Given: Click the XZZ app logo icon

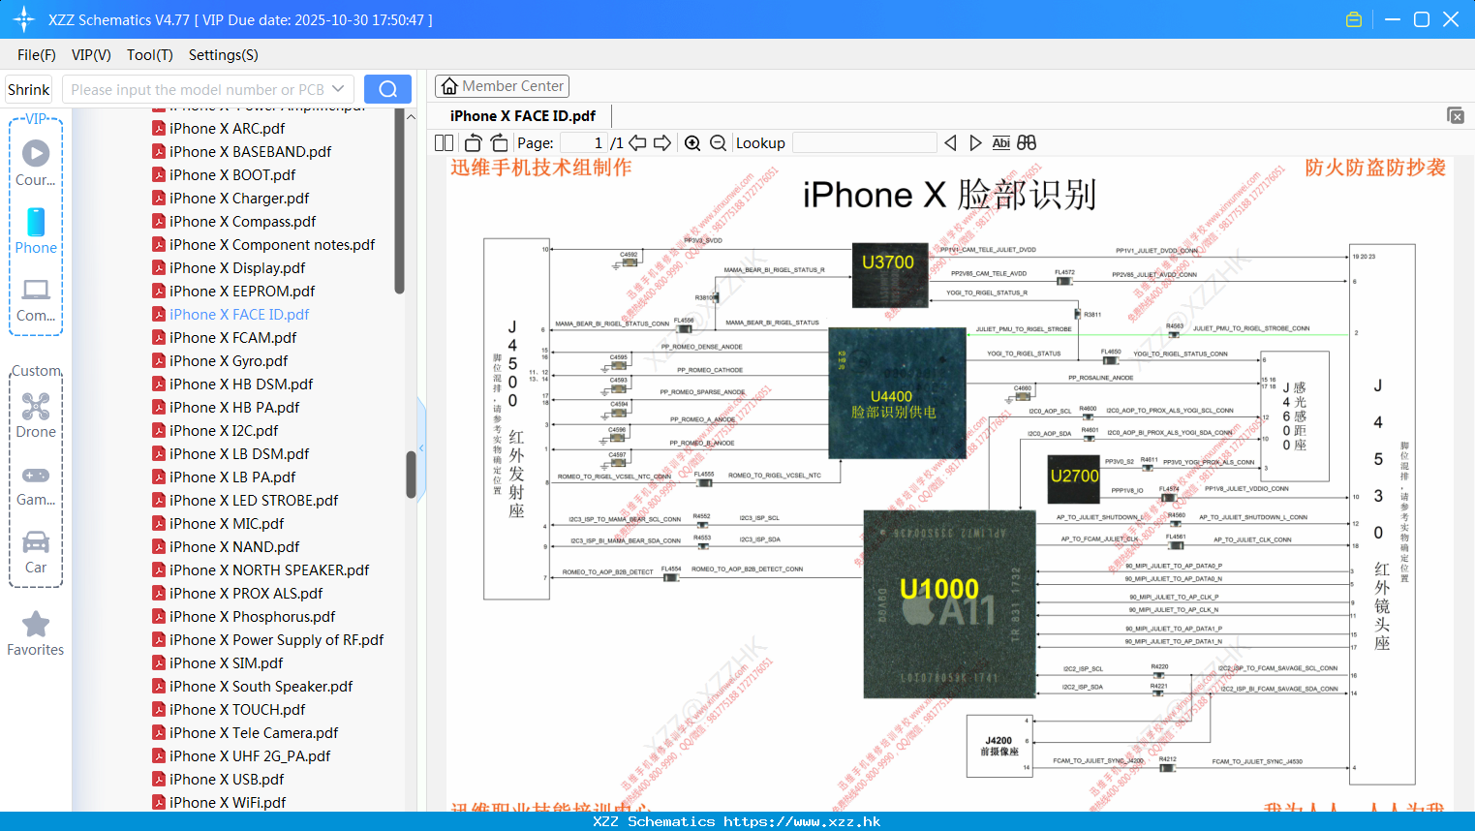Looking at the screenshot, I should 24,19.
